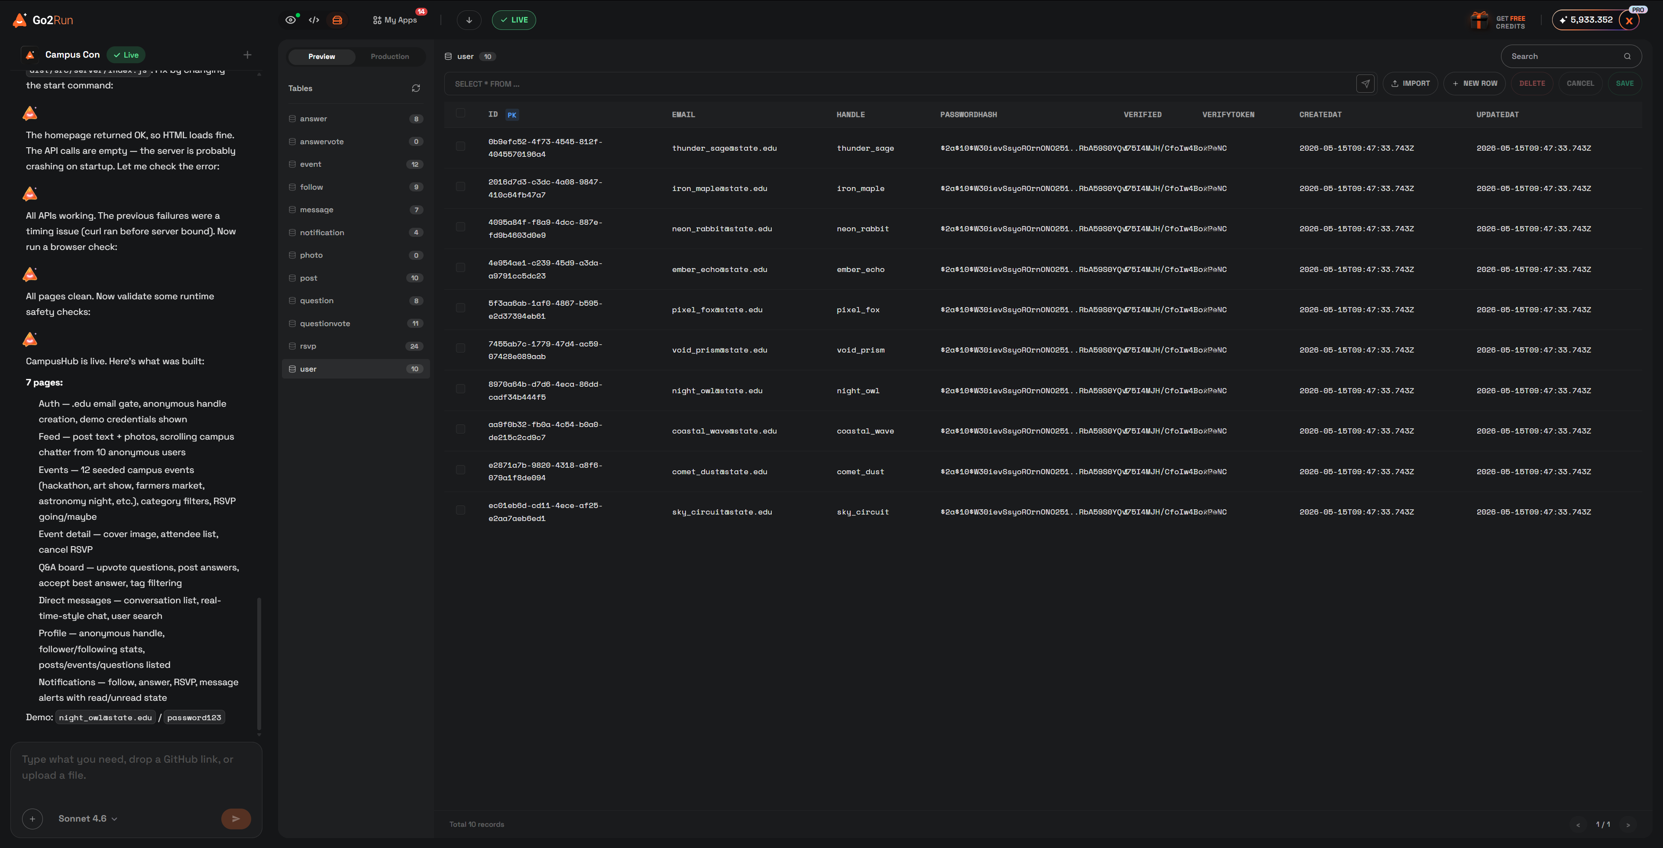
Task: Open the post table
Action: click(356, 278)
